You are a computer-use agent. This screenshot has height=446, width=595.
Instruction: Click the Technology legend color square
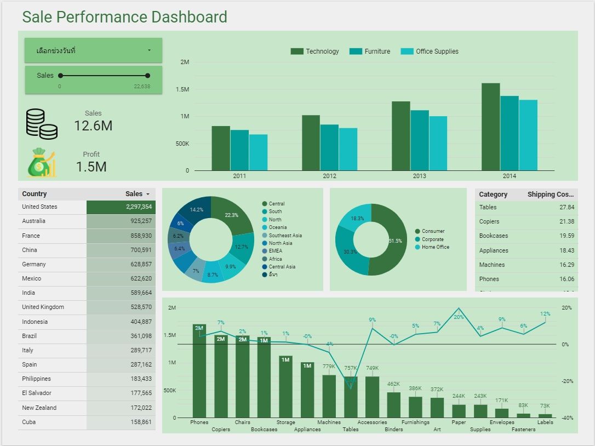click(297, 52)
